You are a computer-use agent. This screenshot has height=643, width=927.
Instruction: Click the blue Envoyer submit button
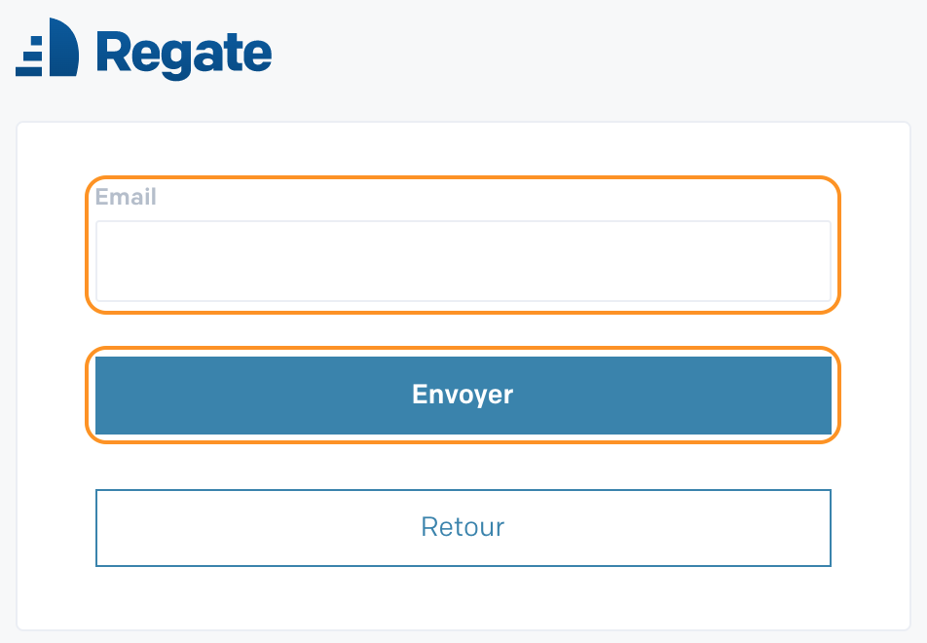click(x=463, y=396)
